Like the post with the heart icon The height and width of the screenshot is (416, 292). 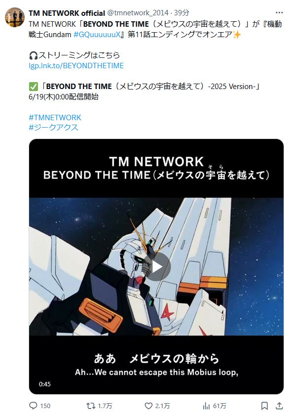click(148, 406)
